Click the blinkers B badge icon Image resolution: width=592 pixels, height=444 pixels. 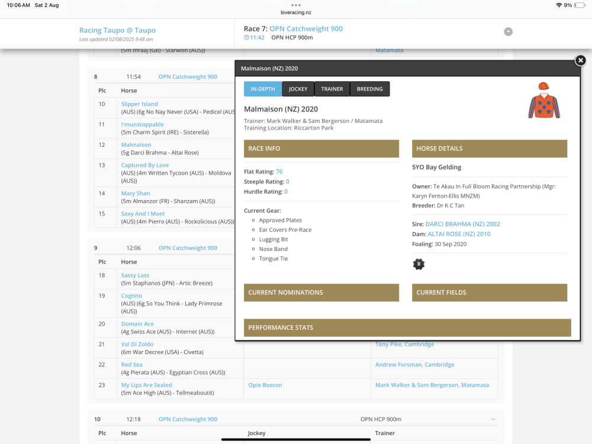419,264
